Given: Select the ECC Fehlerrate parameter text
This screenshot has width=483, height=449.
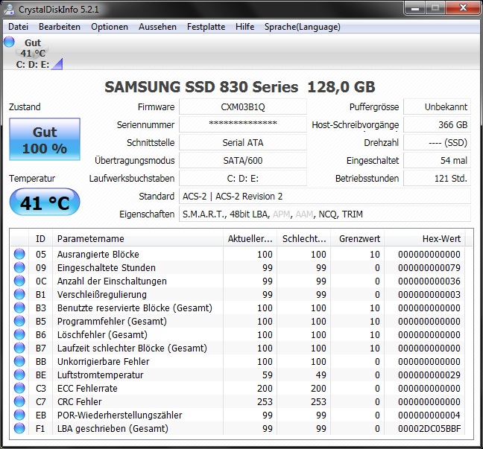Looking at the screenshot, I should click(87, 388).
